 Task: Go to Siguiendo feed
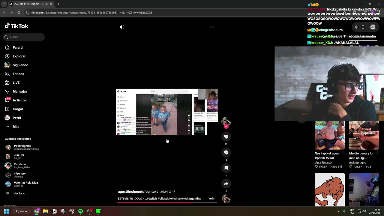click(20, 65)
